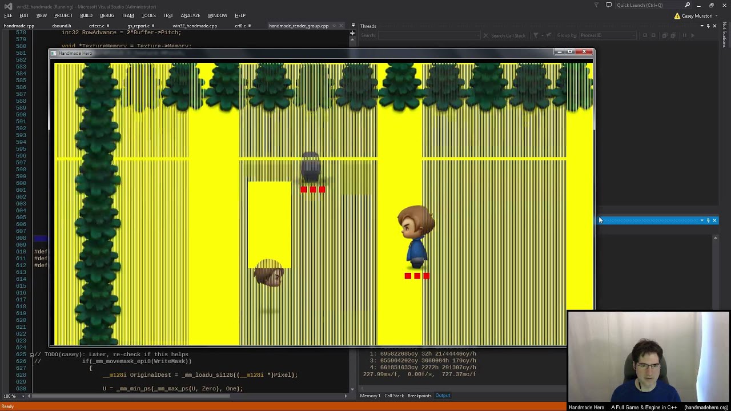Toggle pin on the lower right panel

point(708,220)
